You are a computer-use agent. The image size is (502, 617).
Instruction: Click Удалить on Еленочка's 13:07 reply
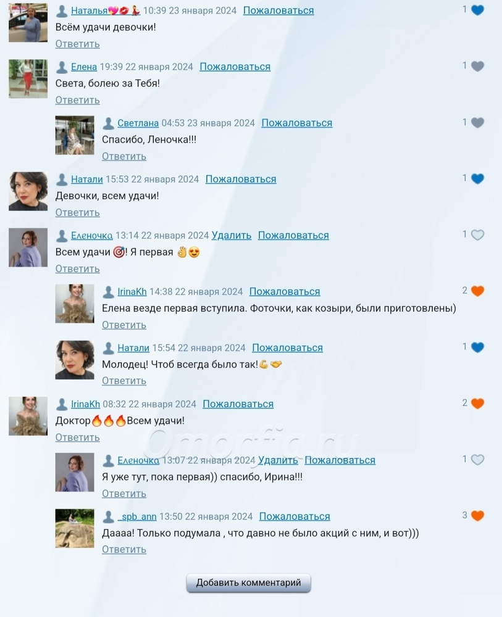click(278, 460)
